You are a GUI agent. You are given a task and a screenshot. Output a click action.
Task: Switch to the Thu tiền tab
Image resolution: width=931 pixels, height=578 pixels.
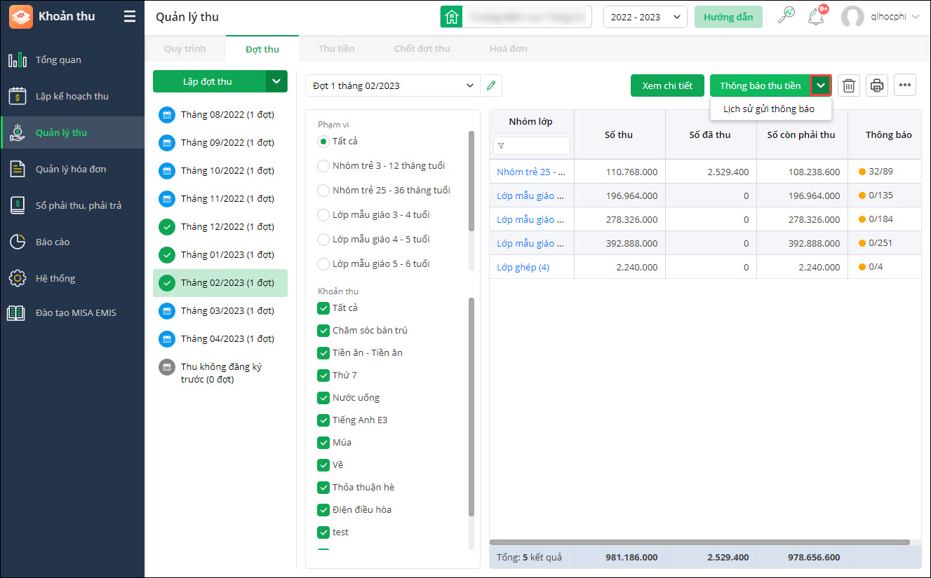click(336, 48)
